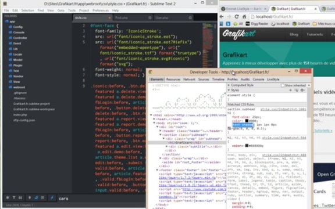Screen dimensions: 335x209
Task: Collapse the section class="subhead" node
Action: (161, 135)
